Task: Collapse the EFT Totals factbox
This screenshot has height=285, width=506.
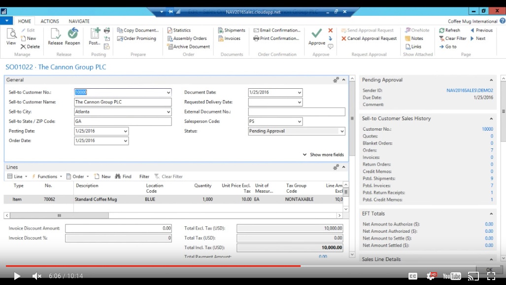Action: click(491, 214)
